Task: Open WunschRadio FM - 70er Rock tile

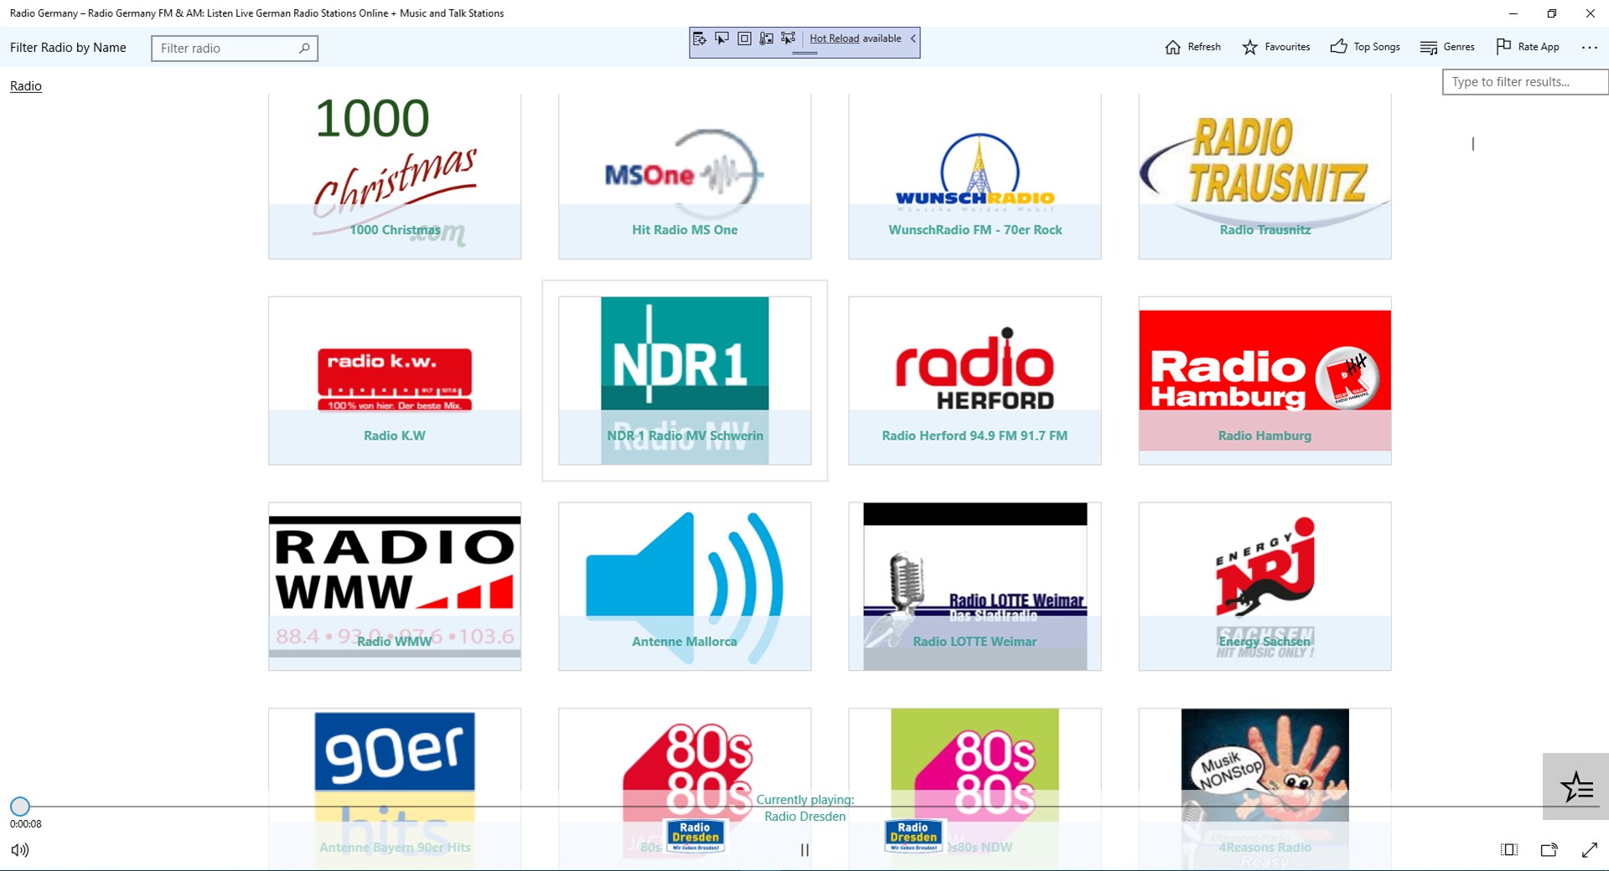Action: [x=975, y=176]
